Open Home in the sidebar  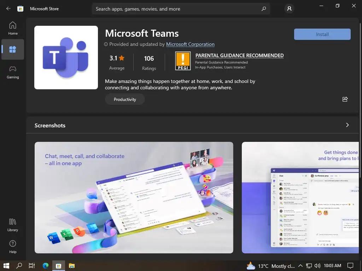(13, 29)
